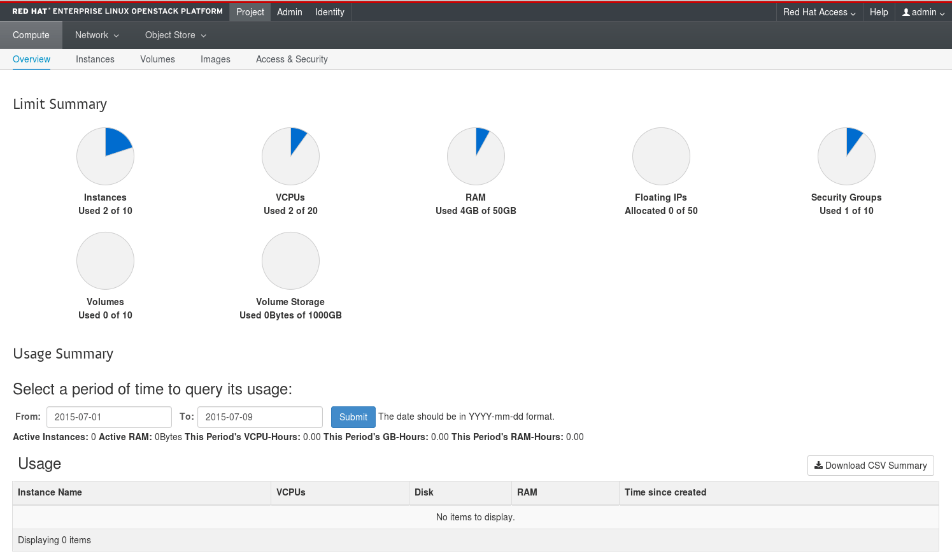Viewport: 952px width, 556px height.
Task: Click the admin user icon in the header
Action: 906,11
